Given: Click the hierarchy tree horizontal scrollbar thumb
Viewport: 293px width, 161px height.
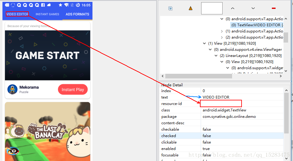Looking at the screenshot, I should coord(199,76).
